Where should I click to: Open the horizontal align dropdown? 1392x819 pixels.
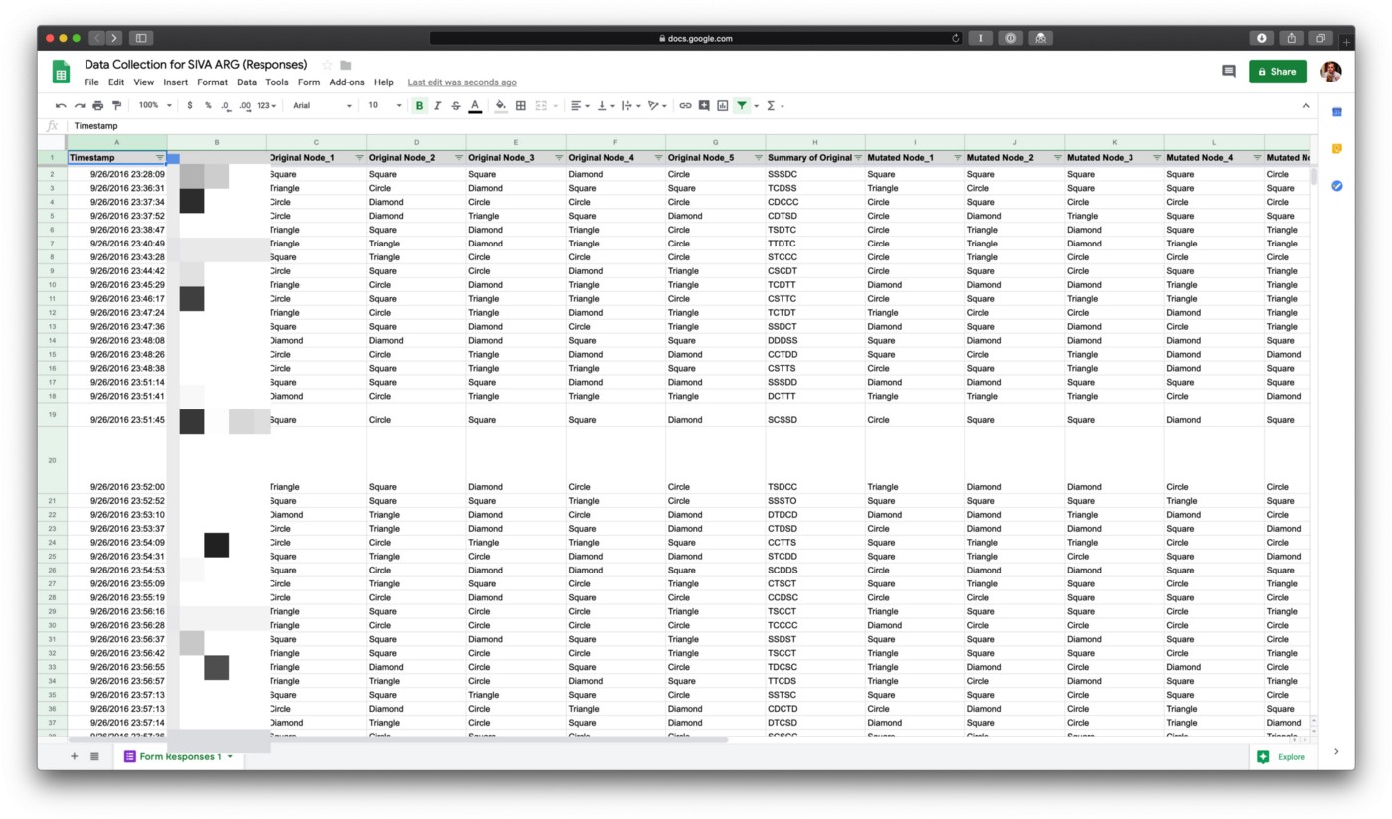tap(580, 105)
